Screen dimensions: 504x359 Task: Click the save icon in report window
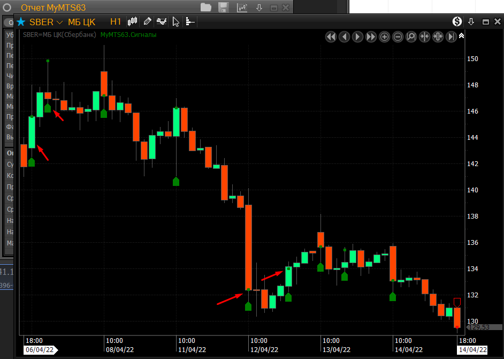coord(224,8)
